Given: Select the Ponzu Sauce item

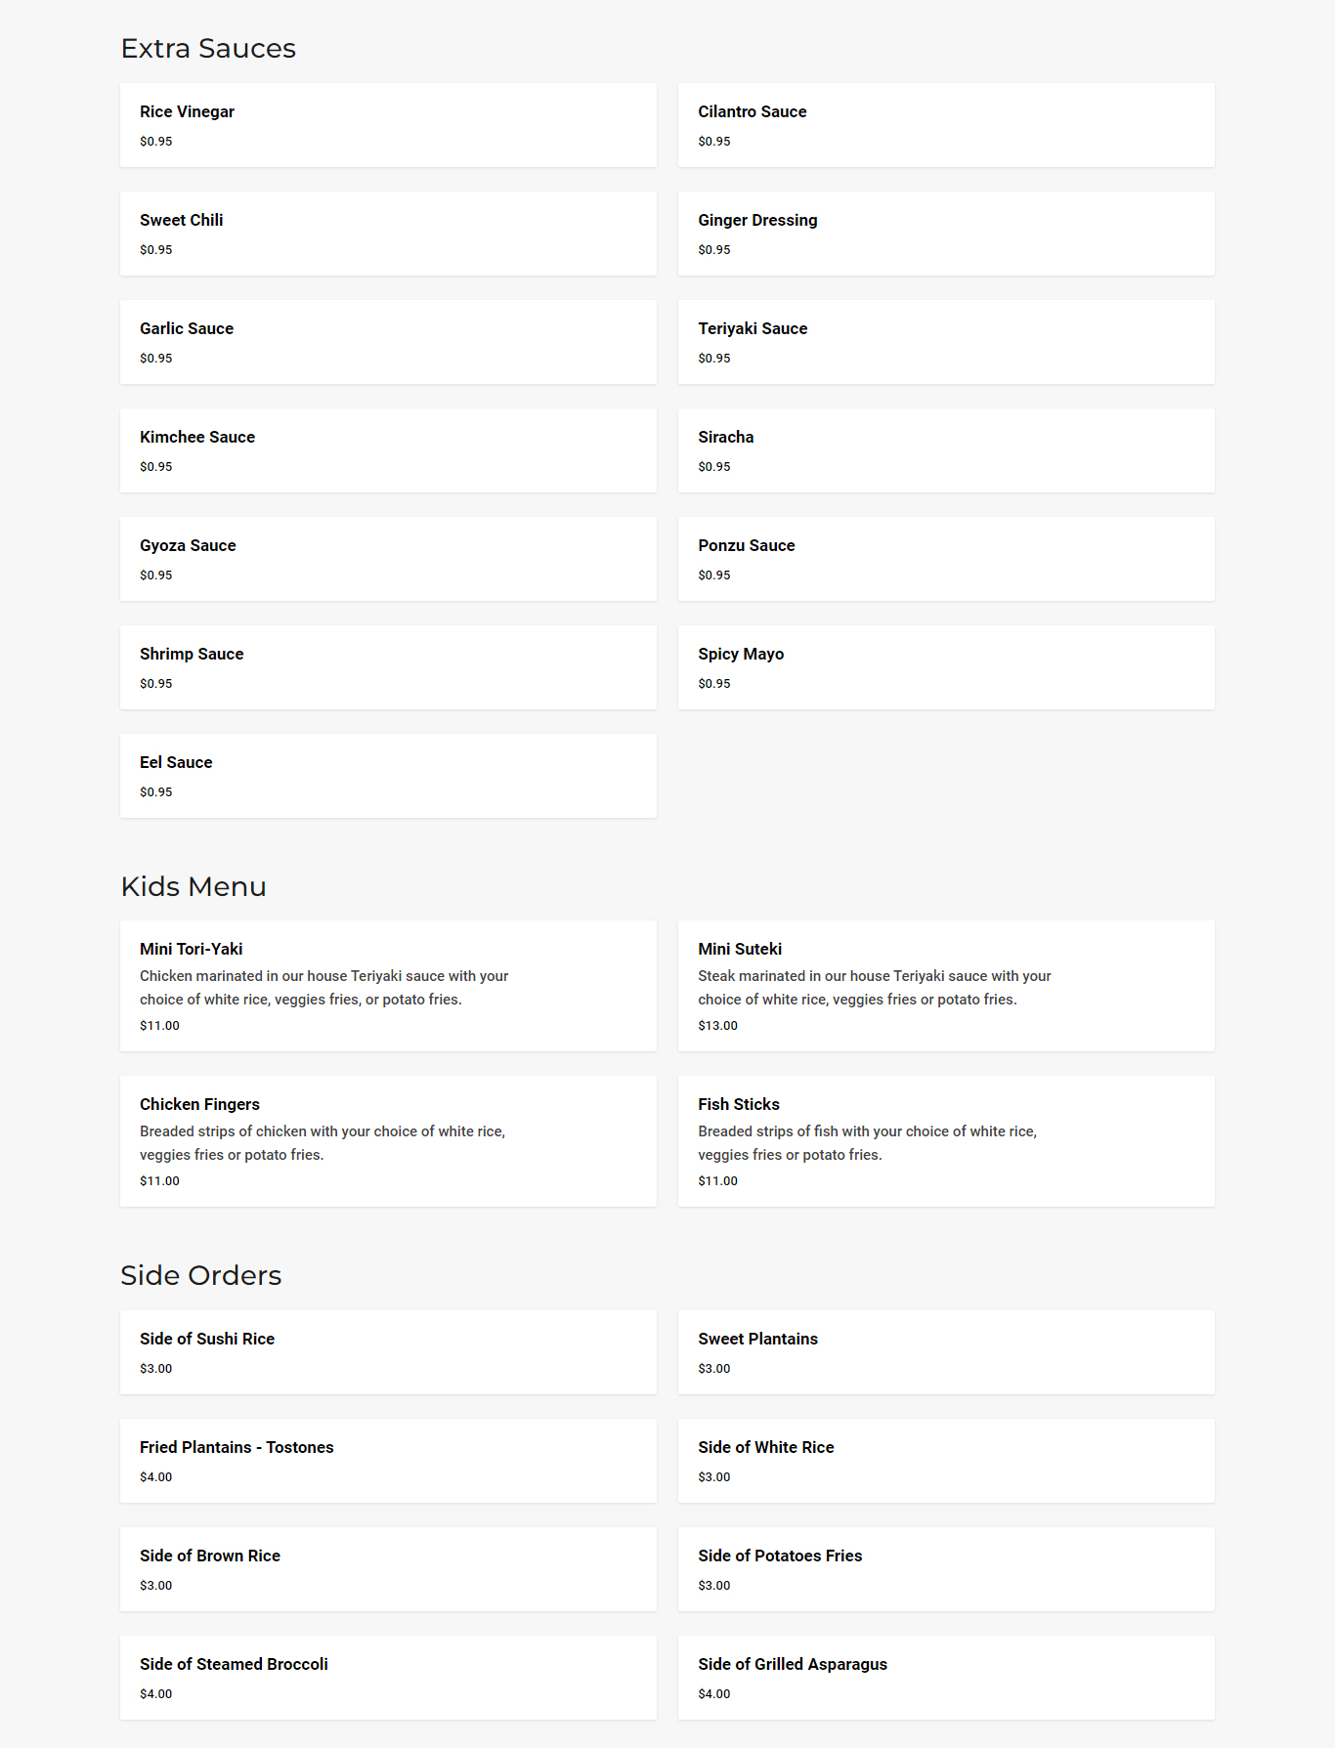Looking at the screenshot, I should [946, 559].
